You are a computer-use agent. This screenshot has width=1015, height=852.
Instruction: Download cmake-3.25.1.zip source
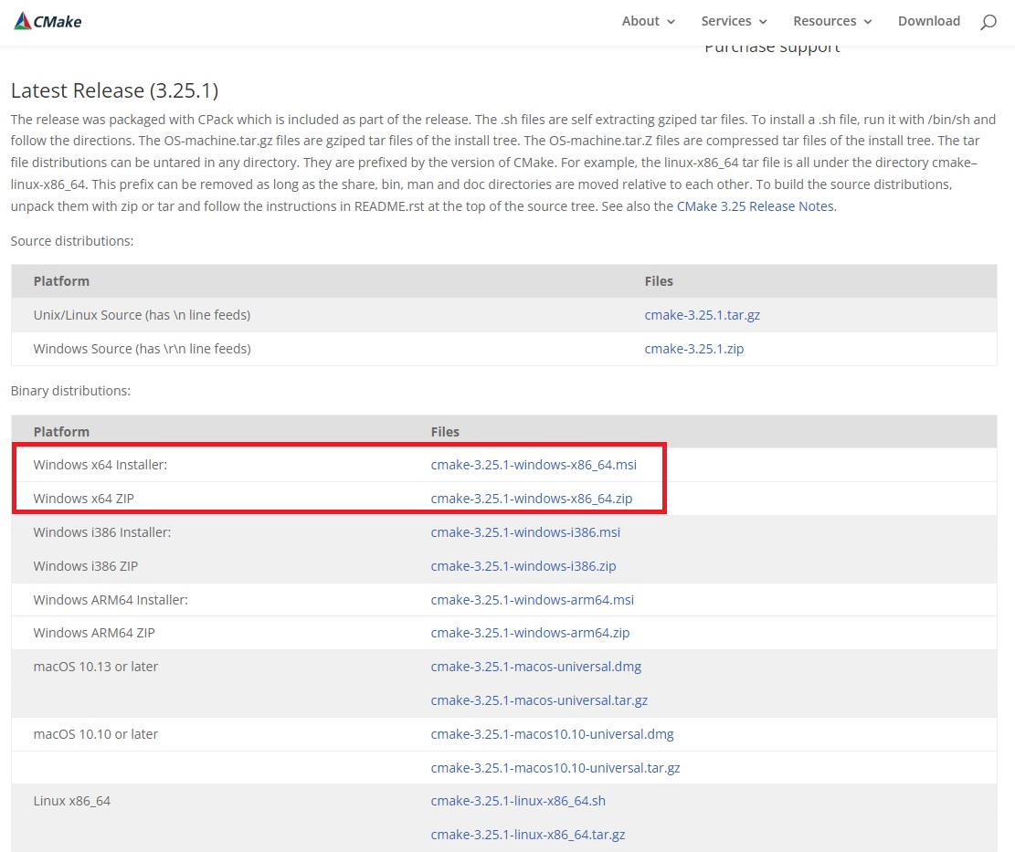click(694, 349)
